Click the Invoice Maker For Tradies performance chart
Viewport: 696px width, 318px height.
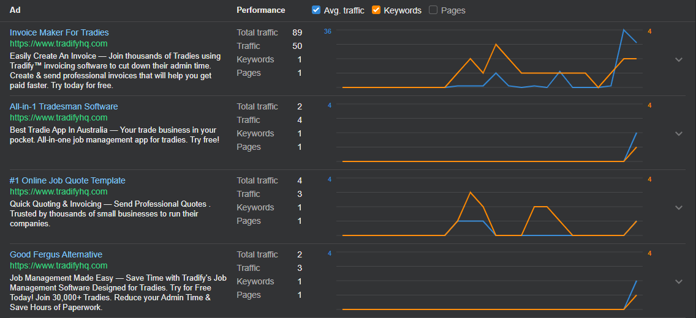click(x=489, y=59)
